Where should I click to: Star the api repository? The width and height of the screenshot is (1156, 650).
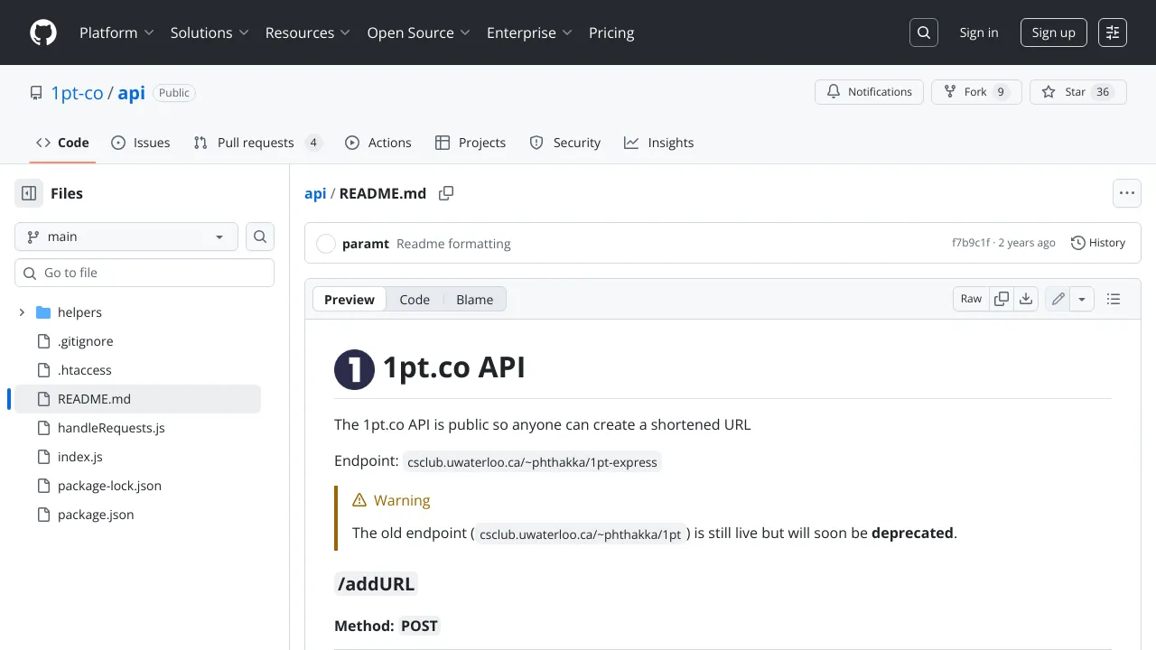[x=1078, y=92]
